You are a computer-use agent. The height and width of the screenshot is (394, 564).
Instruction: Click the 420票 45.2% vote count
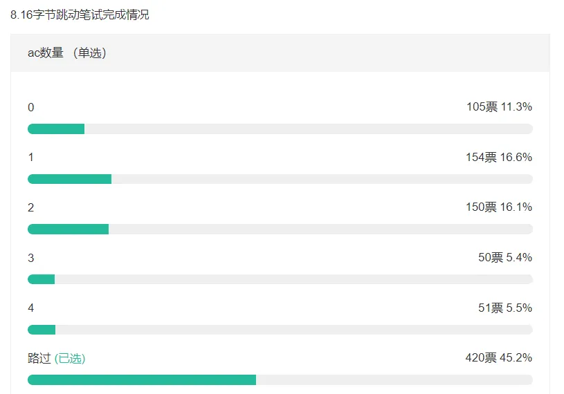pos(499,358)
